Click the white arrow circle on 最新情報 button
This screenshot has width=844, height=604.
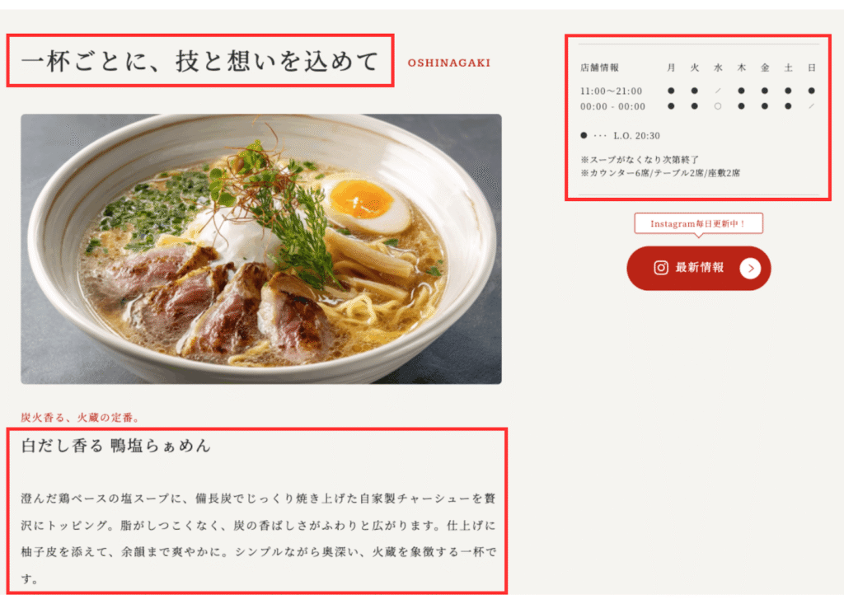(x=750, y=268)
